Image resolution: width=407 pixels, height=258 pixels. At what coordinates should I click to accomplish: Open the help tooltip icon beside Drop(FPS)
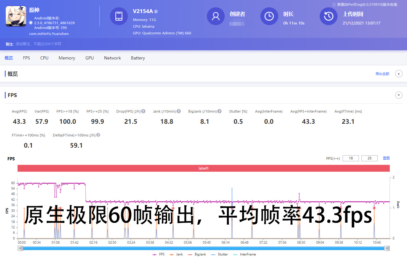[143, 111]
